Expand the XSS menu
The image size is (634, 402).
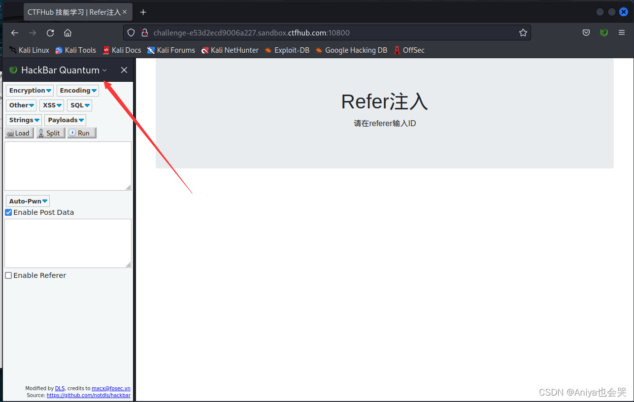click(52, 105)
